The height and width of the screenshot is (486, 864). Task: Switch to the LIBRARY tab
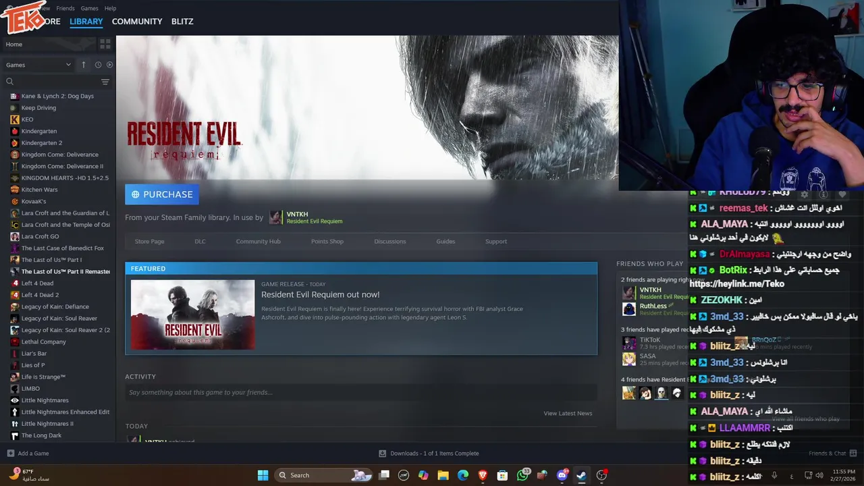[86, 22]
